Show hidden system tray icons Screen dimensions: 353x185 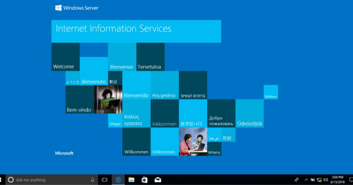(x=306, y=180)
